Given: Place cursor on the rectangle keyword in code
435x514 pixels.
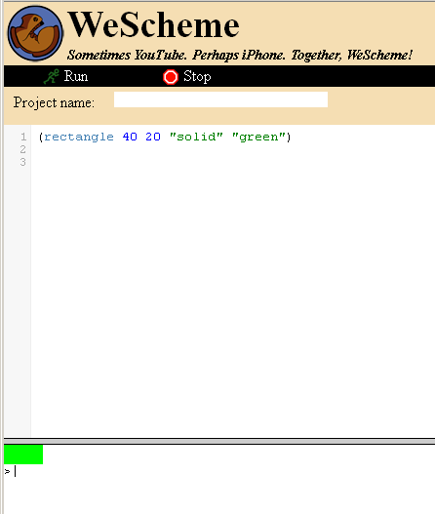Looking at the screenshot, I should (79, 137).
